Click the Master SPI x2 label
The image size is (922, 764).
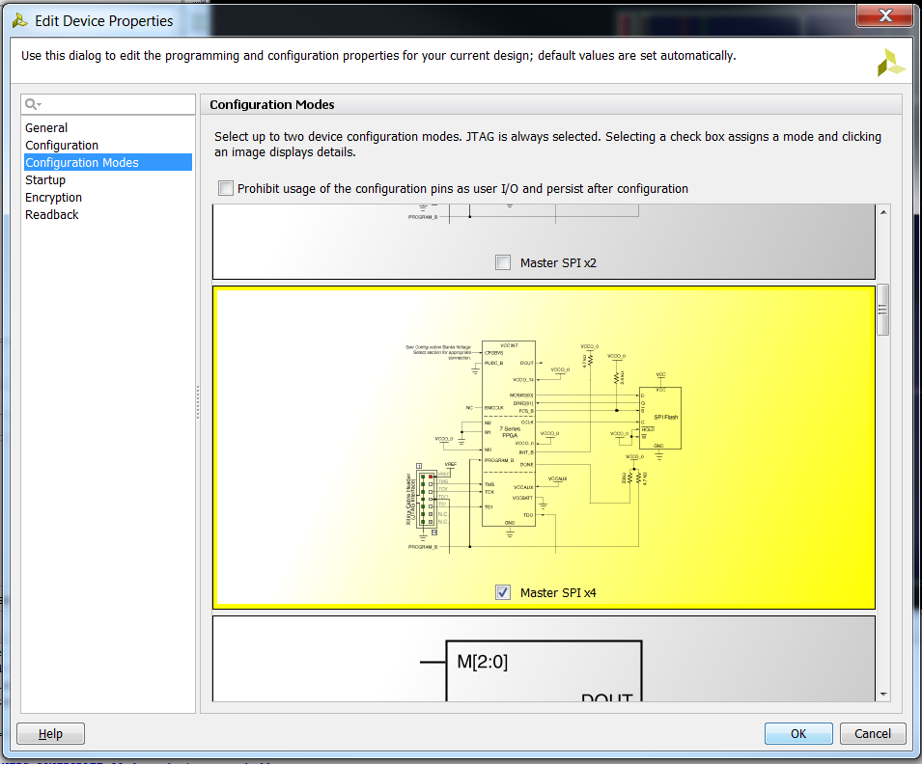(558, 262)
